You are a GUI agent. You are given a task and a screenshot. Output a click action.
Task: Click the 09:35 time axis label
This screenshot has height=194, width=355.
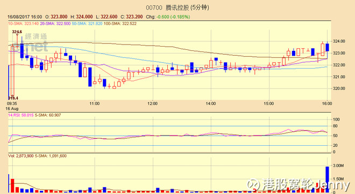coord(12,104)
